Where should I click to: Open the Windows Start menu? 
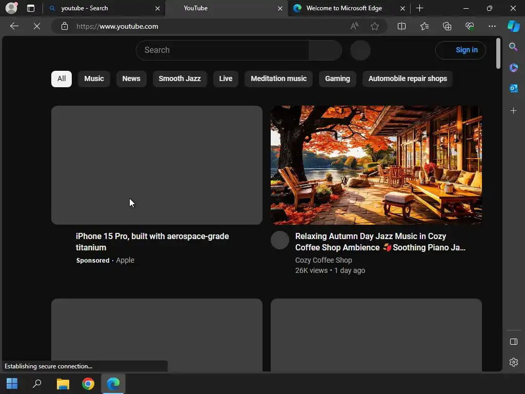pos(12,384)
